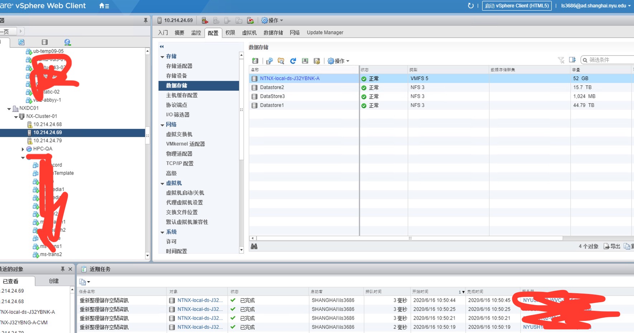This screenshot has height=333, width=634.
Task: Collapse the 虚拟机 section
Action: (x=162, y=183)
